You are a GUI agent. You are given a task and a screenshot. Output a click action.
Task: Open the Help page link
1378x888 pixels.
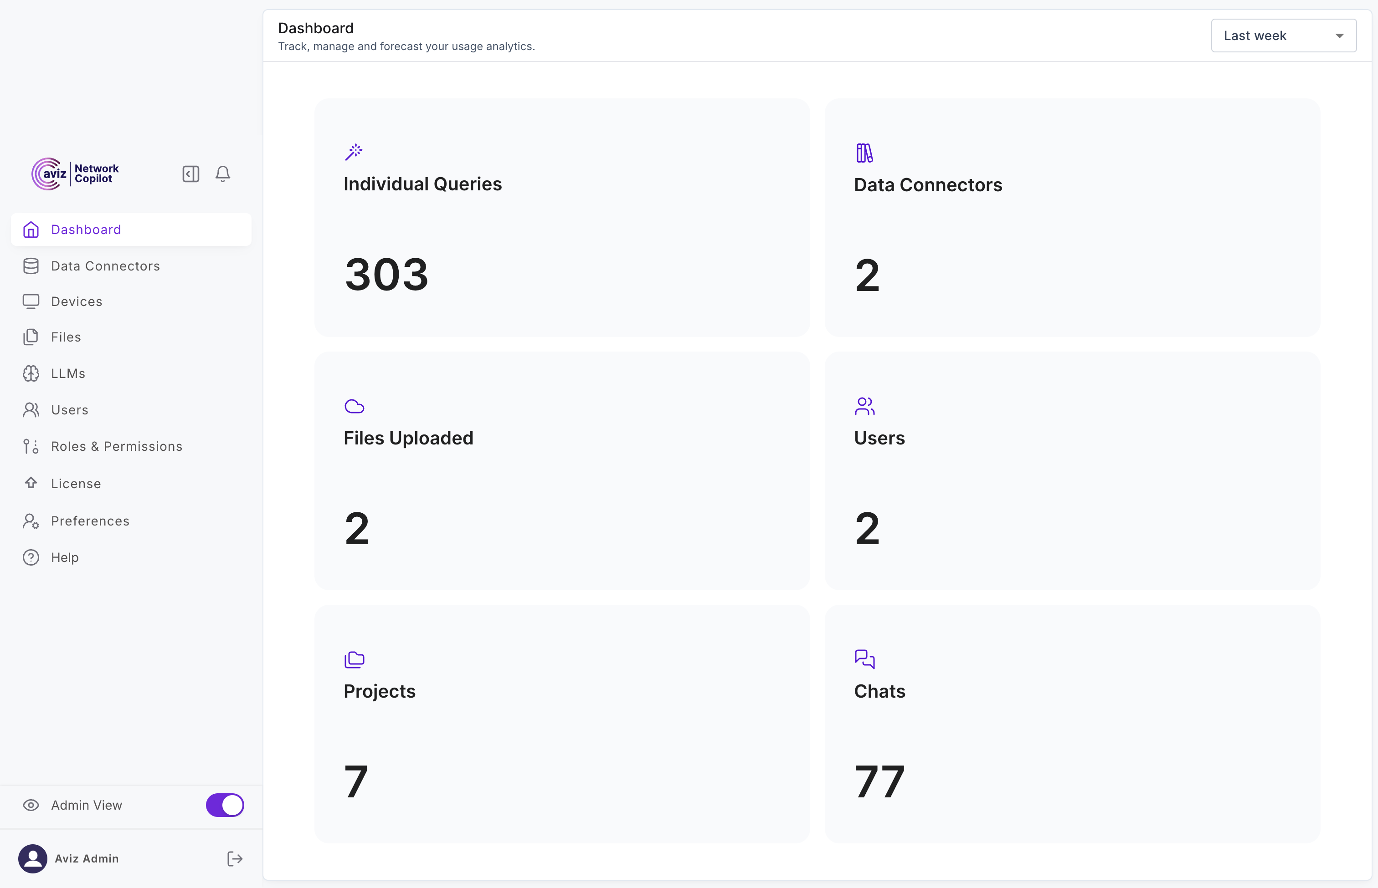point(65,557)
